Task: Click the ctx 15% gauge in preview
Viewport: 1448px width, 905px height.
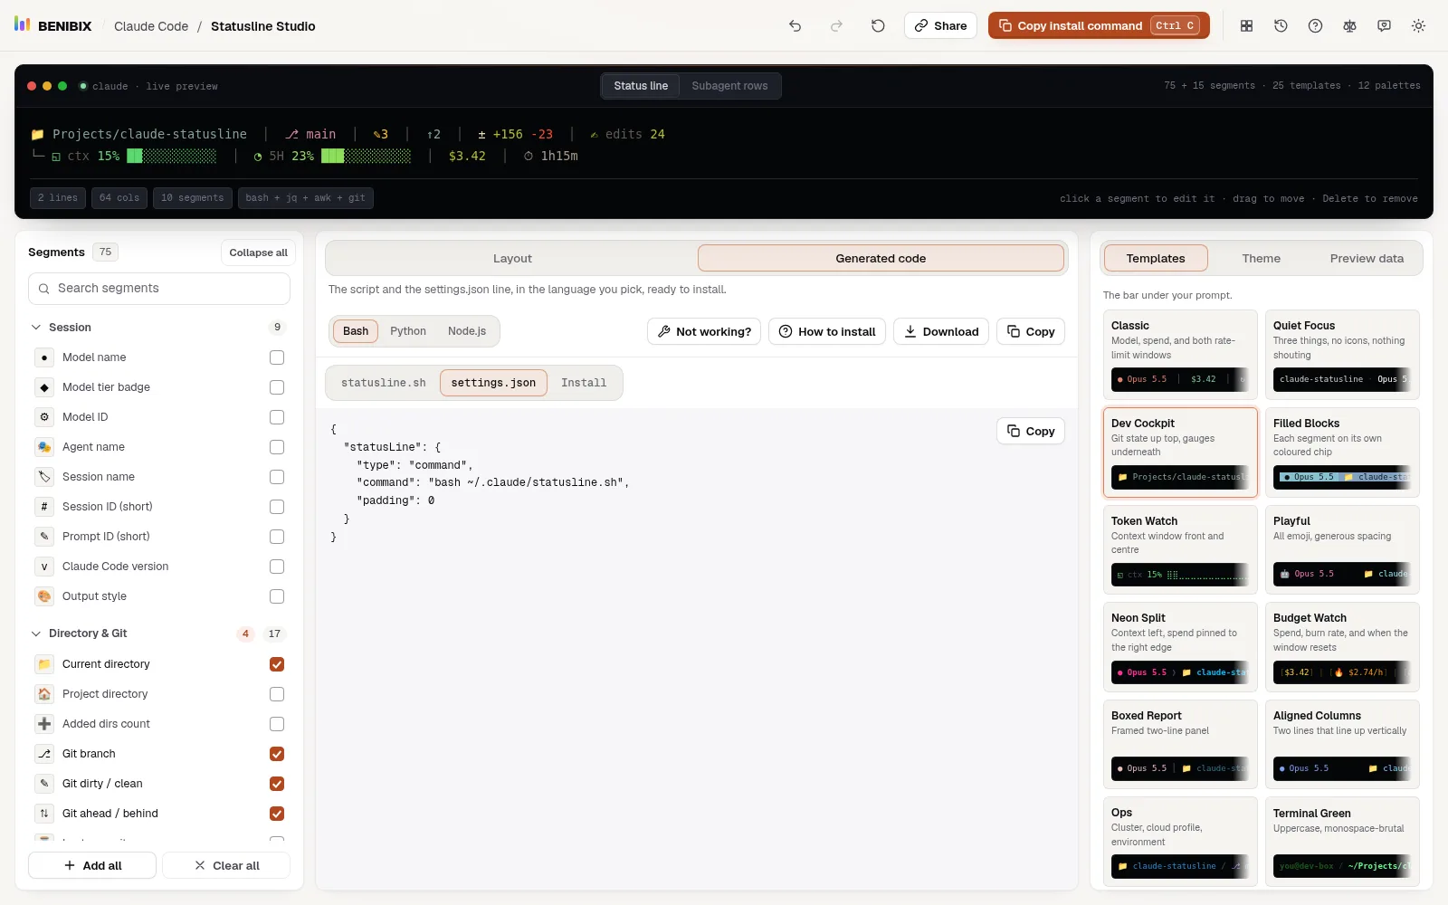Action: click(134, 156)
